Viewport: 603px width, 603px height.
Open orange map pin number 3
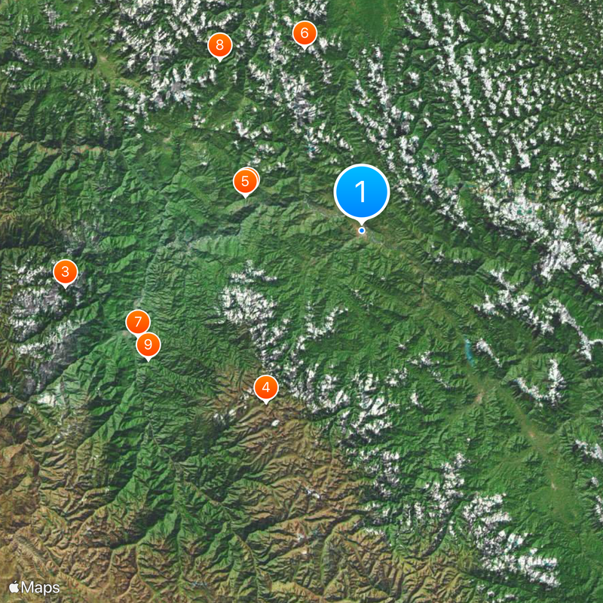(x=66, y=272)
